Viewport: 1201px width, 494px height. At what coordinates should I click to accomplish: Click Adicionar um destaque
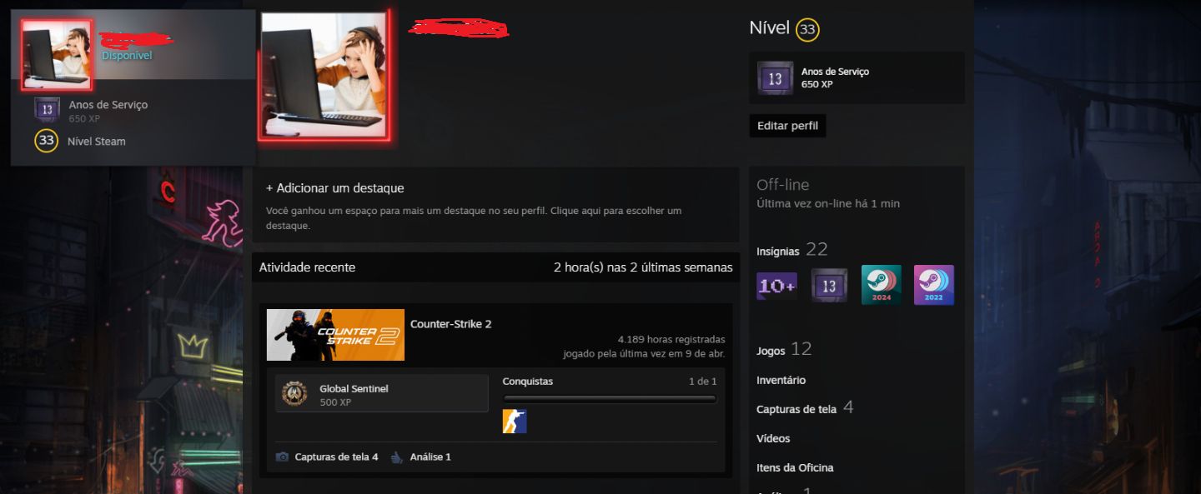coord(335,188)
